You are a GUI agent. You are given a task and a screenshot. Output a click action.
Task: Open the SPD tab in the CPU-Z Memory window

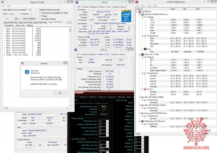tap(108, 54)
